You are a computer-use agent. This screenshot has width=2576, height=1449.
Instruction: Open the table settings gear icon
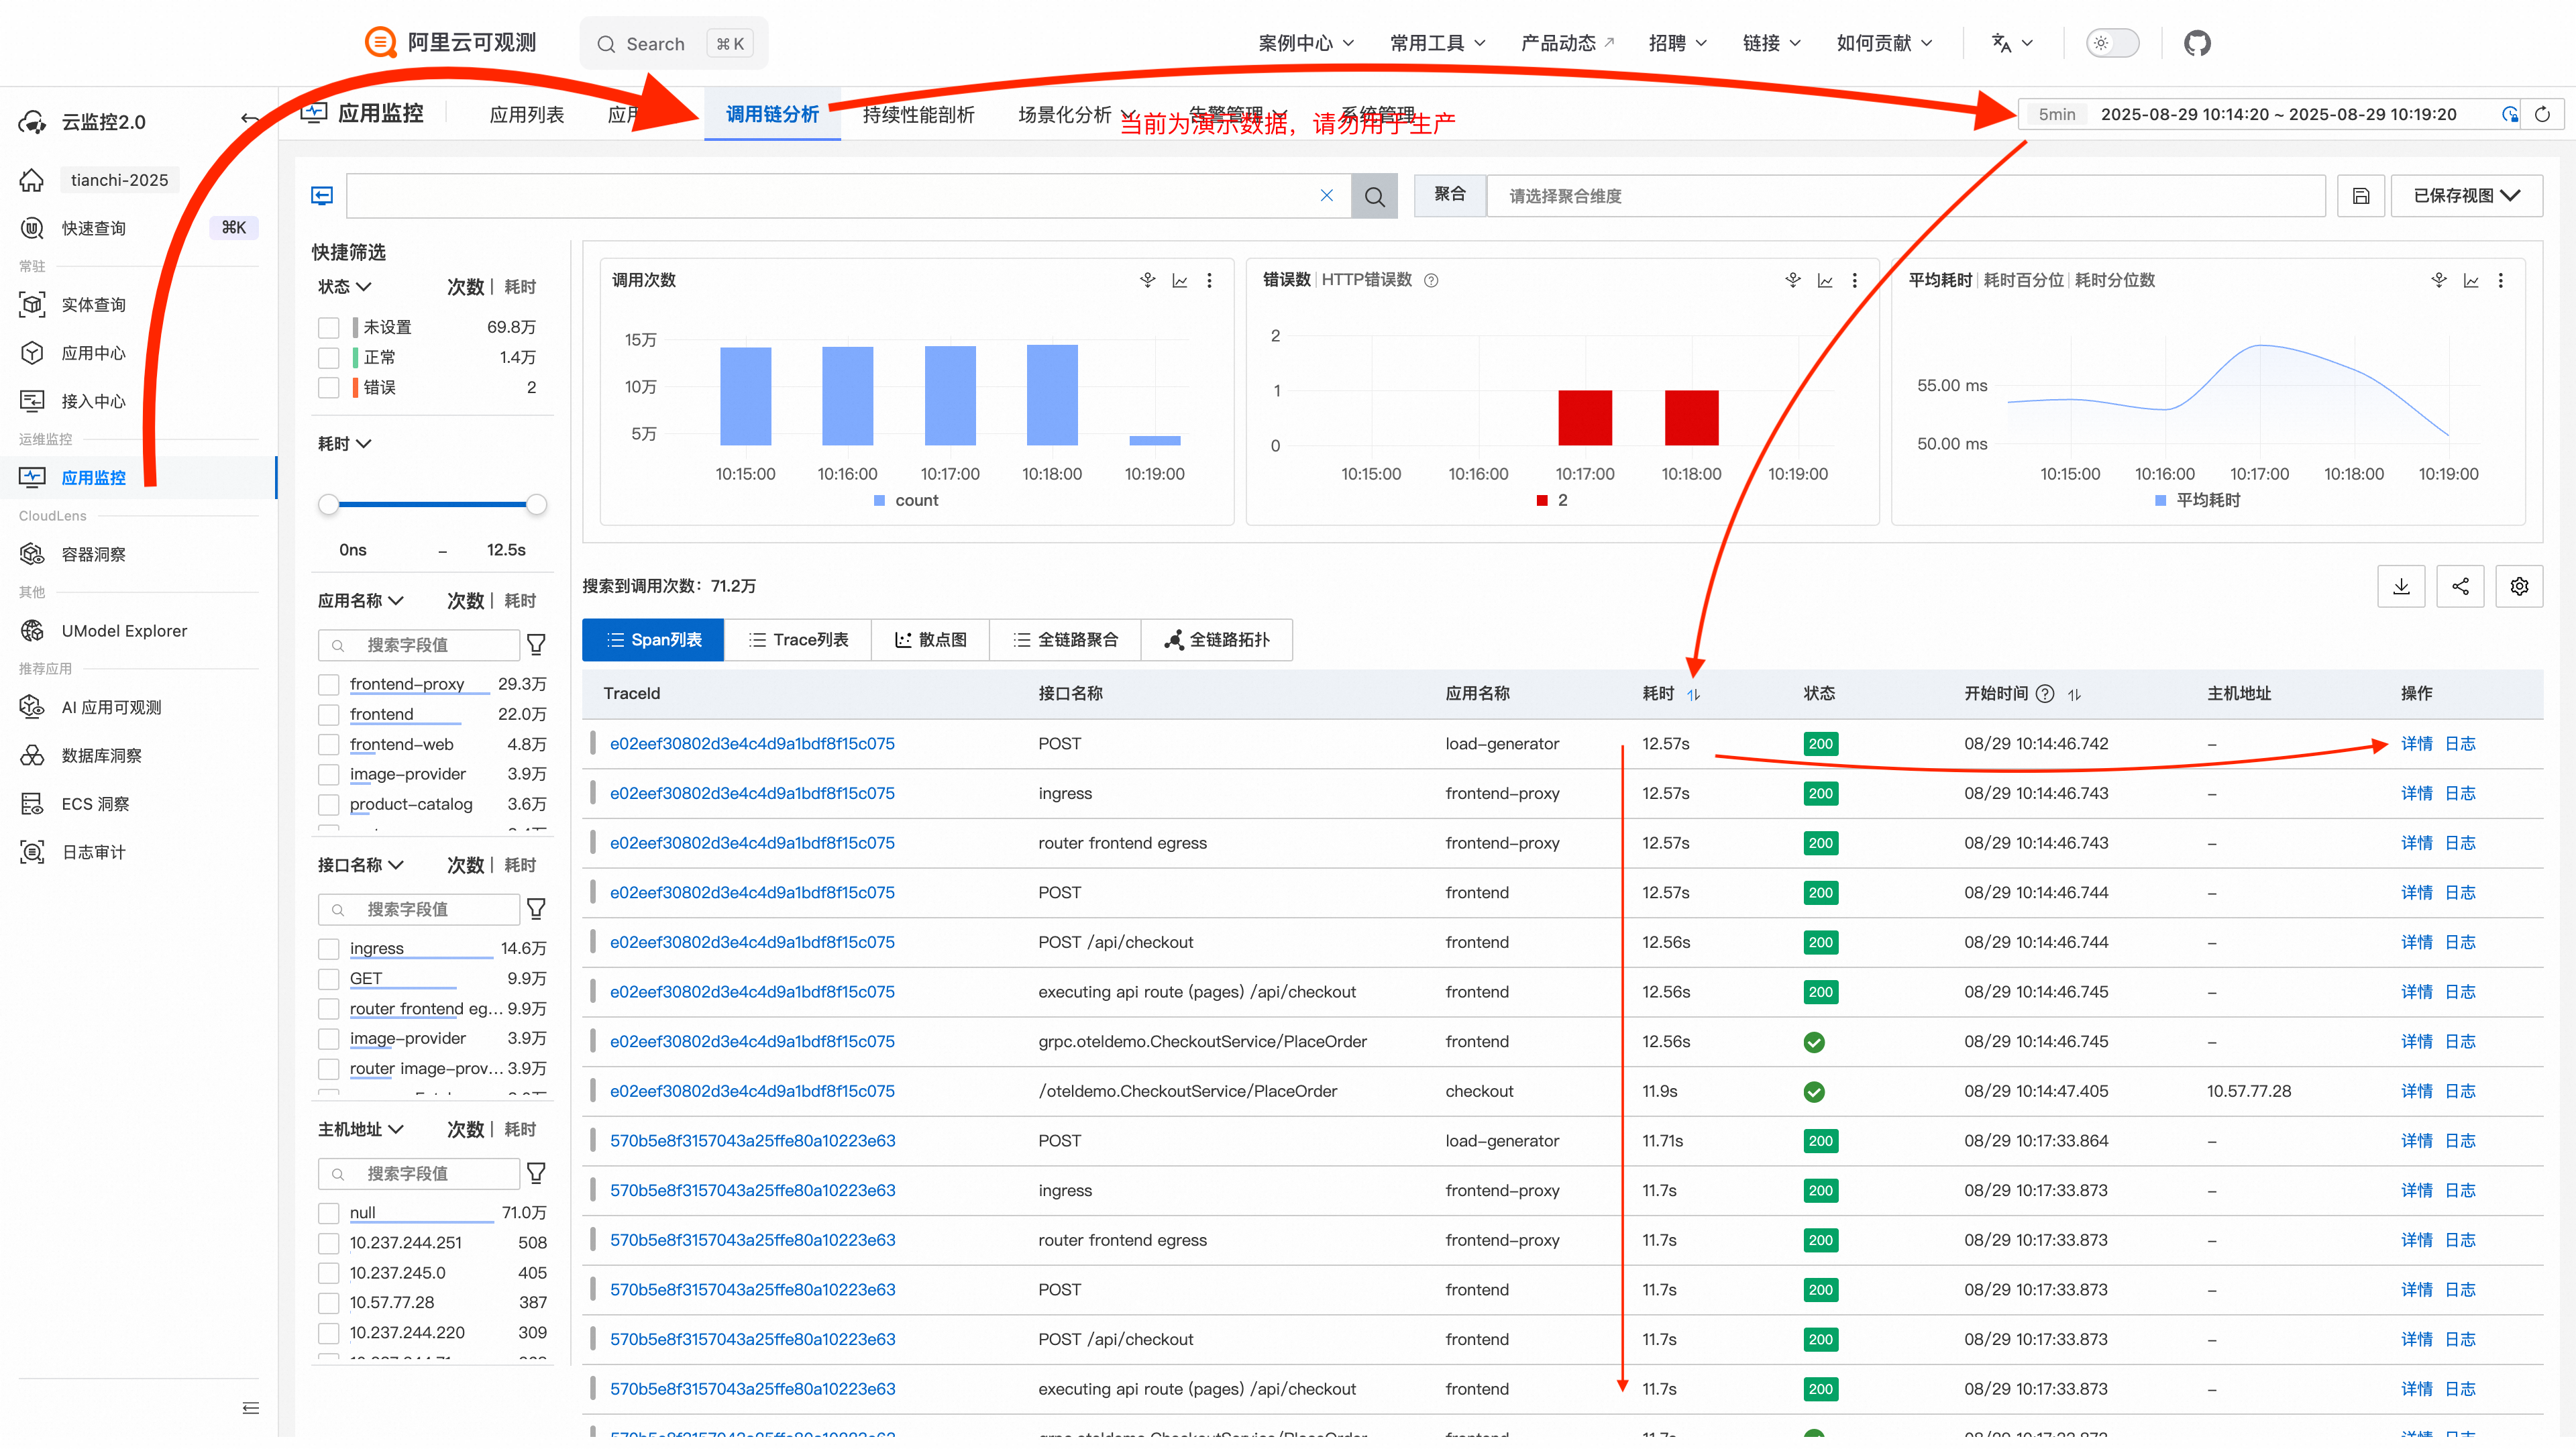coord(2519,587)
